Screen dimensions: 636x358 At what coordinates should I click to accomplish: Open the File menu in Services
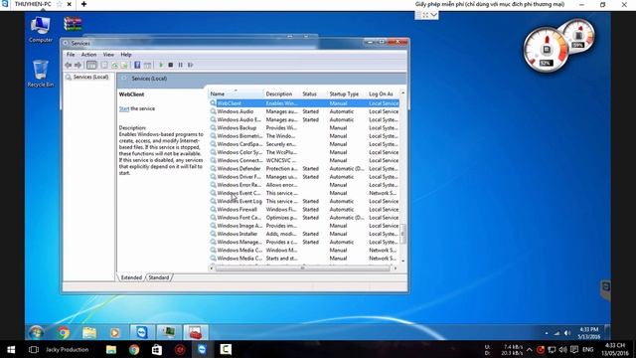click(71, 55)
